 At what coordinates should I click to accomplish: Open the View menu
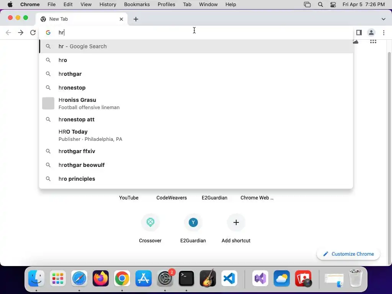coord(86,5)
